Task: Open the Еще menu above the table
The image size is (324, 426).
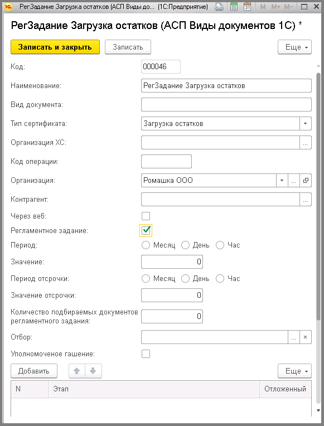Action: pyautogui.click(x=294, y=371)
